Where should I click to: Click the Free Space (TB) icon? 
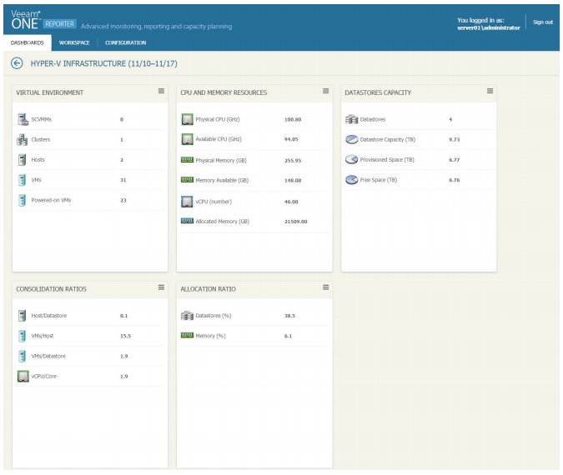point(352,179)
